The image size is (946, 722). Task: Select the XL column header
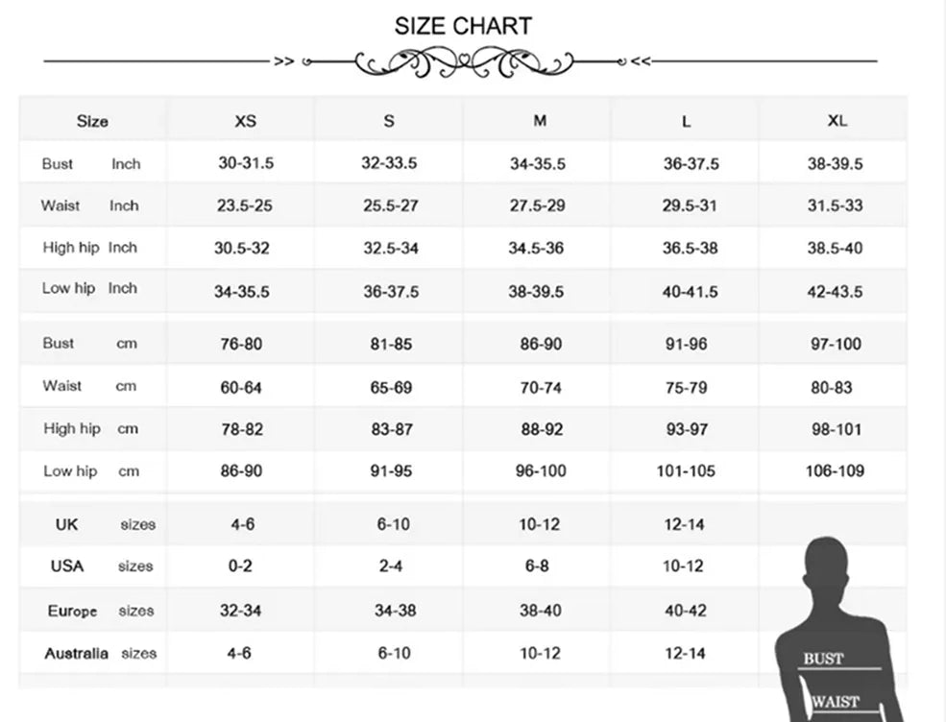(837, 122)
